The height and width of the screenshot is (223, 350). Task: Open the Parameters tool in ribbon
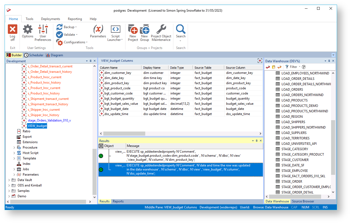click(98, 29)
